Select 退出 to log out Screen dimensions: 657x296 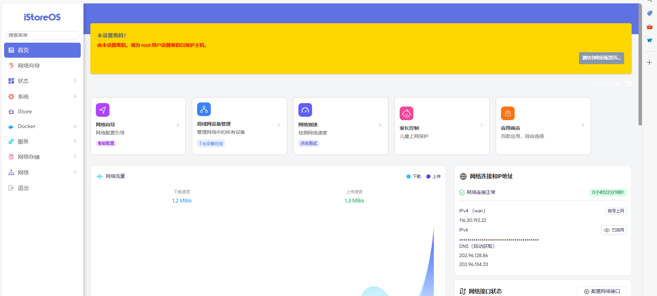coord(23,188)
